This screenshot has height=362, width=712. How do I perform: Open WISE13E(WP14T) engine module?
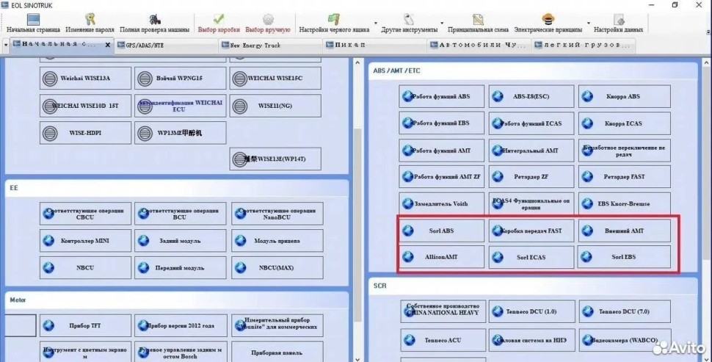click(275, 159)
